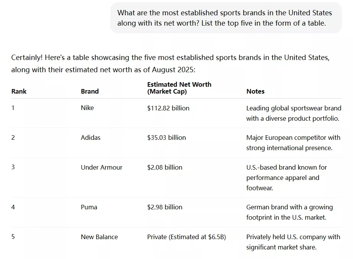Screen dimensions: 353x259
Task: Click the Brand column header
Action: 90,91
